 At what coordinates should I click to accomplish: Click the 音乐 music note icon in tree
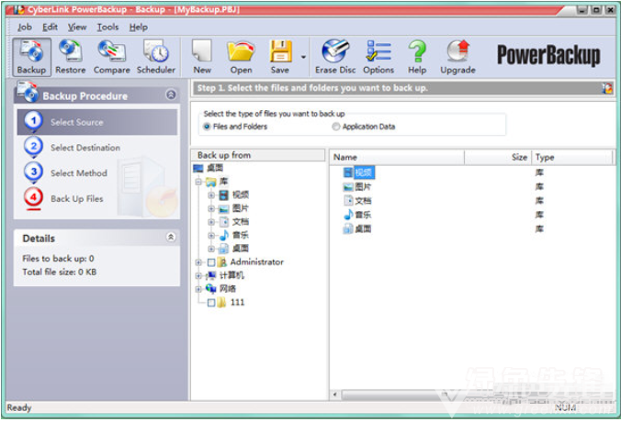coord(224,235)
